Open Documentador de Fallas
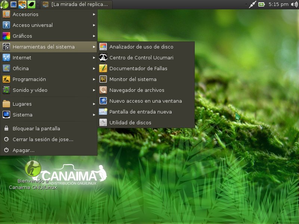Image resolution: width=299 pixels, height=224 pixels. pos(138,69)
